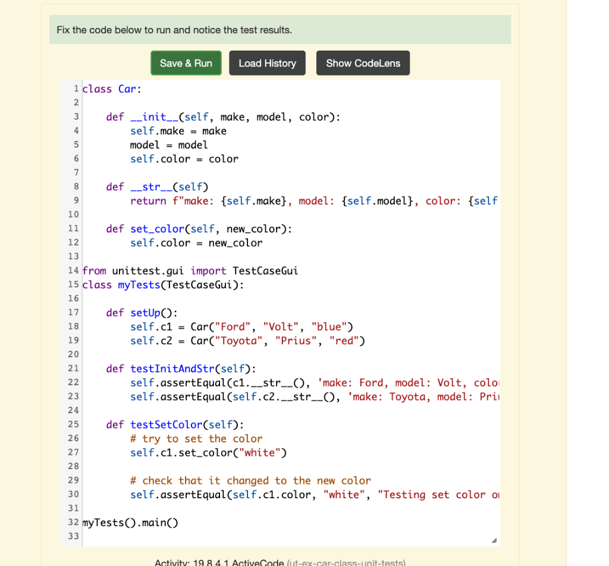Click the set_color method name on line 11

point(156,228)
